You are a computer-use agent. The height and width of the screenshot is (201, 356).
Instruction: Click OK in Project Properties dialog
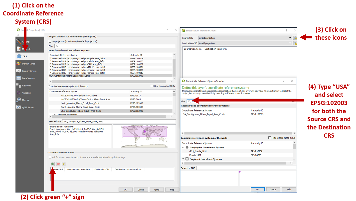[125, 190]
